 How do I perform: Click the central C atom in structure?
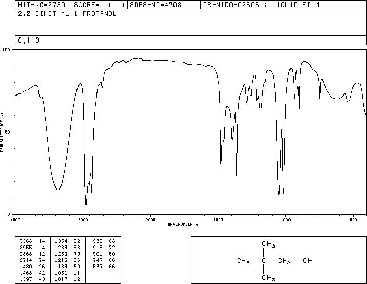click(x=264, y=260)
